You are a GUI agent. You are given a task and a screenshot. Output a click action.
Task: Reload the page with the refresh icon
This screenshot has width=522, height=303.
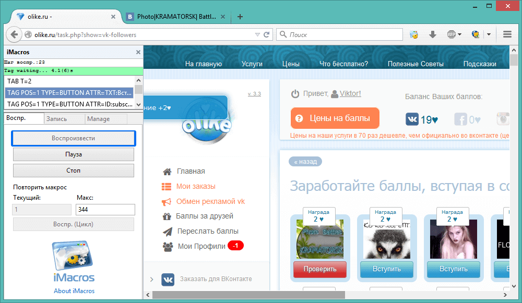pyautogui.click(x=266, y=34)
